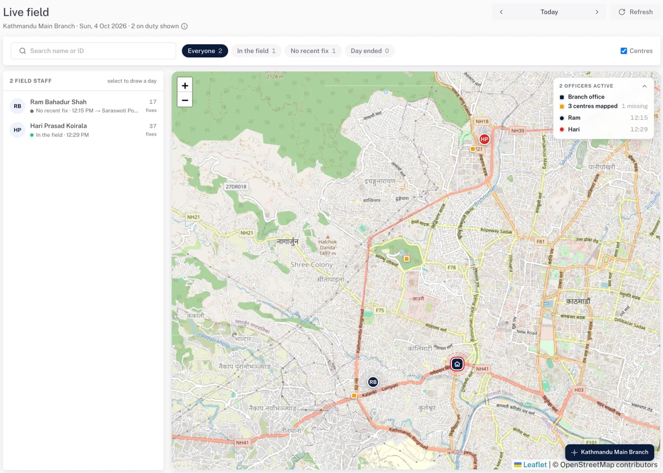The image size is (663, 473).
Task: Click the HP avatar for Hari Prasad Koirala
Action: click(17, 130)
